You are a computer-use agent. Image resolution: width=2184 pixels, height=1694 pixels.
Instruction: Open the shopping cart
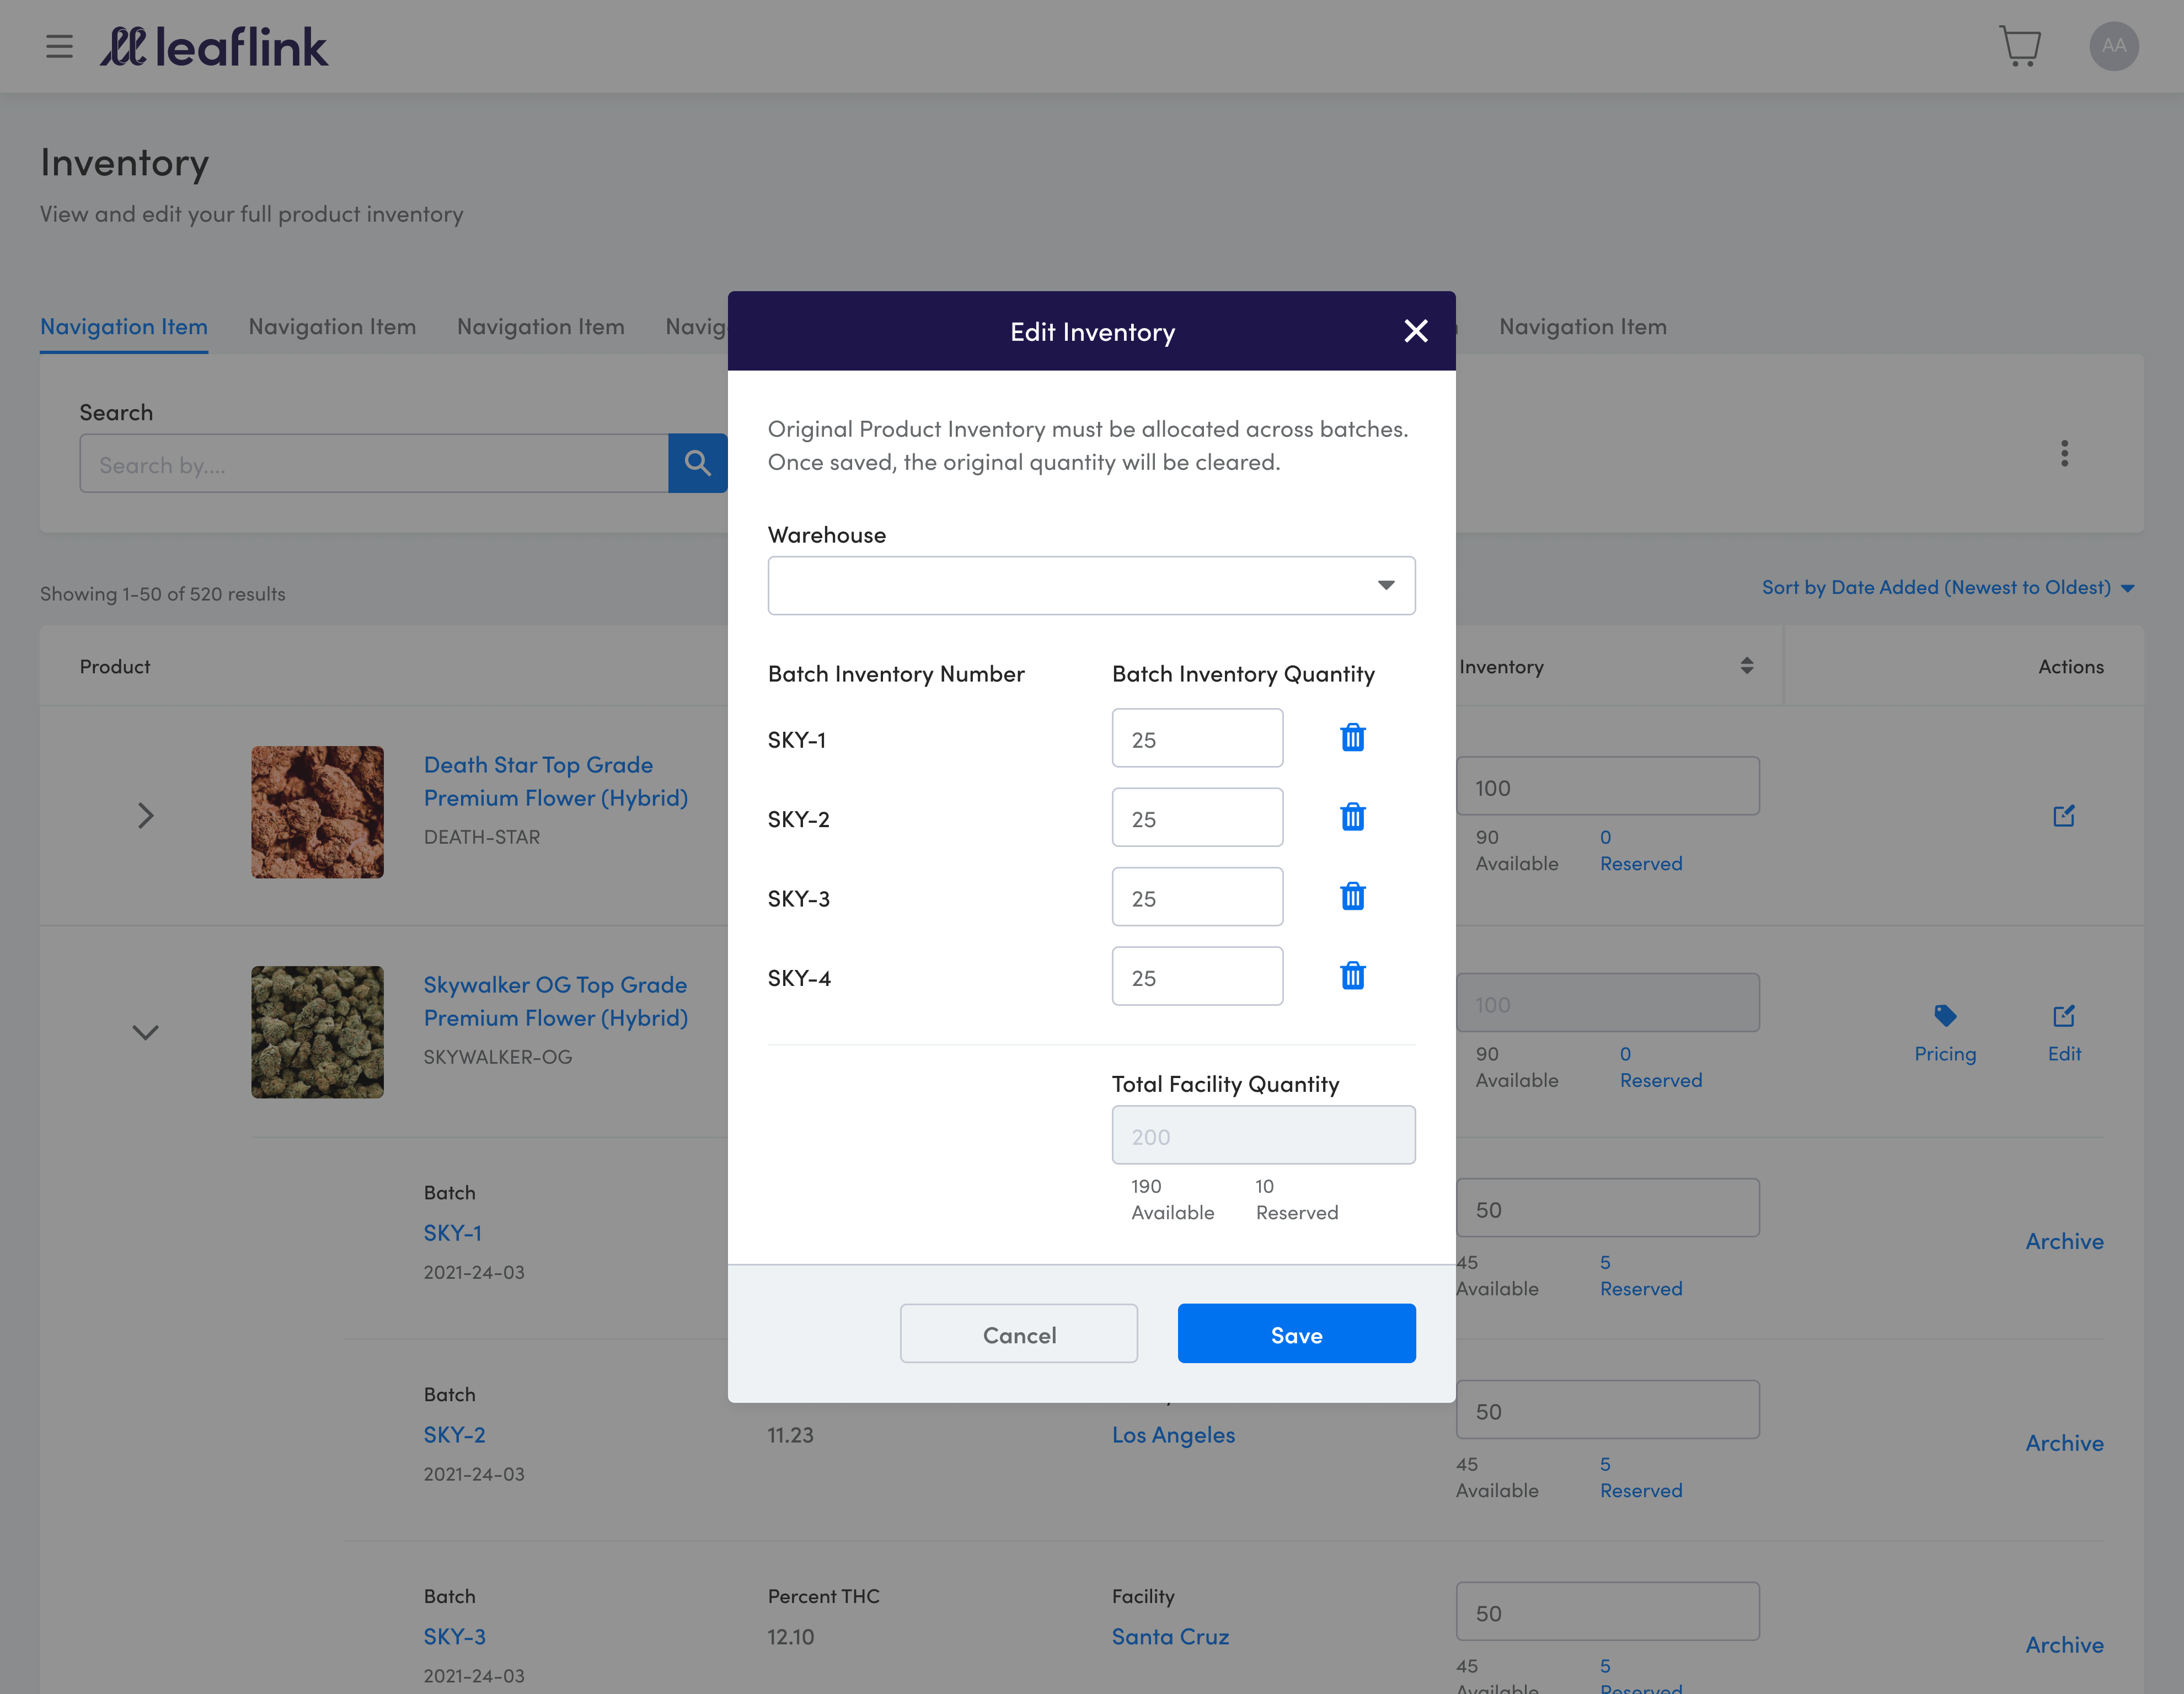click(x=2020, y=46)
